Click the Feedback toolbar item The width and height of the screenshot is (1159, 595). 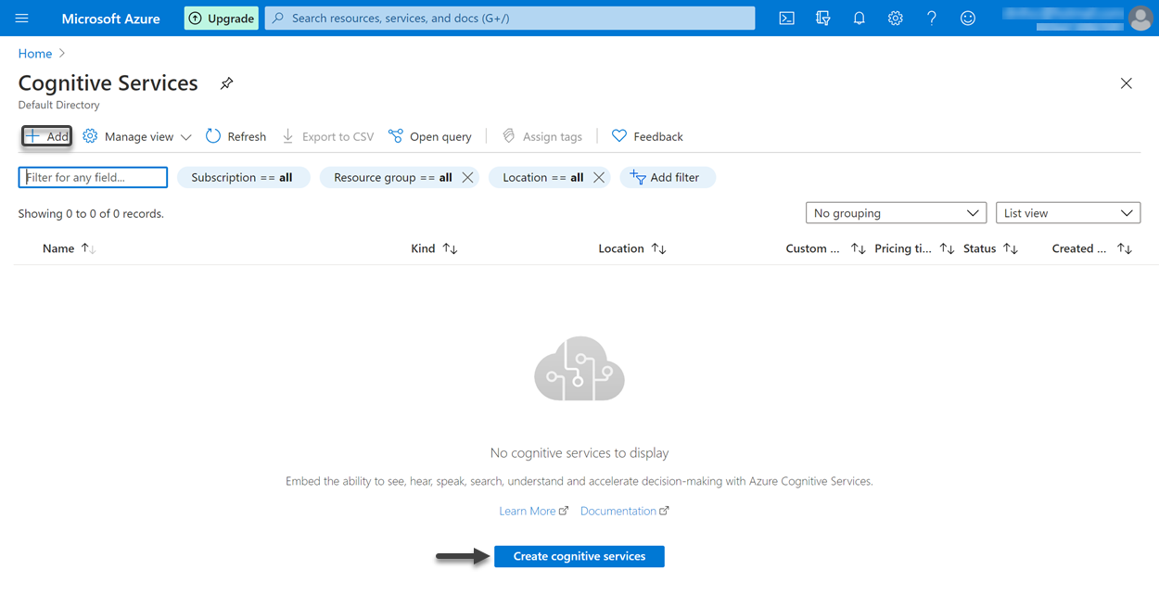pyautogui.click(x=647, y=136)
